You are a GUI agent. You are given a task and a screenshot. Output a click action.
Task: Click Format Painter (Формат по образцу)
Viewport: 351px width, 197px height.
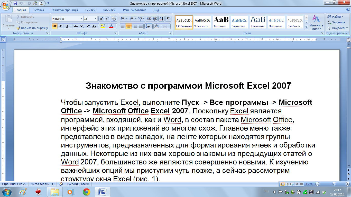[32, 28]
